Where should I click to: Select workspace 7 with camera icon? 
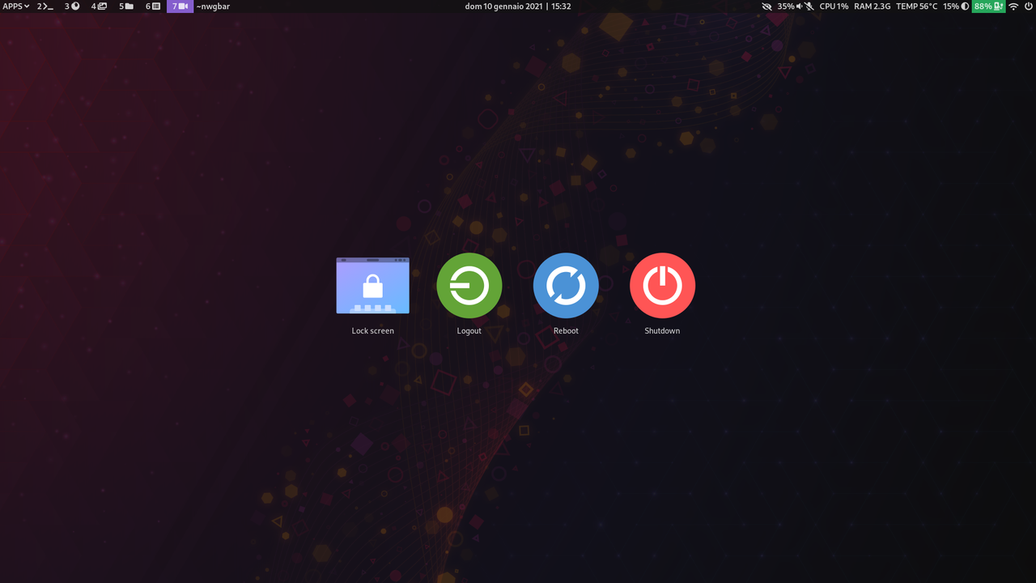tap(180, 6)
